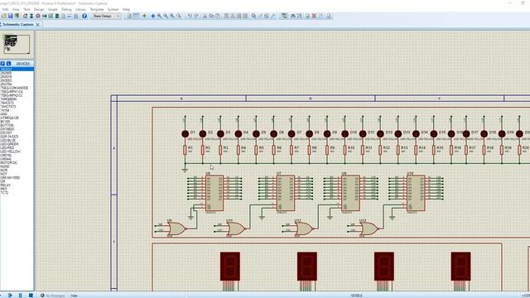This screenshot has height=298, width=530.
Task: Redraw the display icon
Action: click(x=129, y=16)
